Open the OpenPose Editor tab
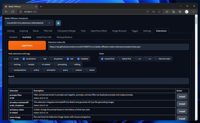Viewport: 200px width, 123px height. (x=99, y=31)
